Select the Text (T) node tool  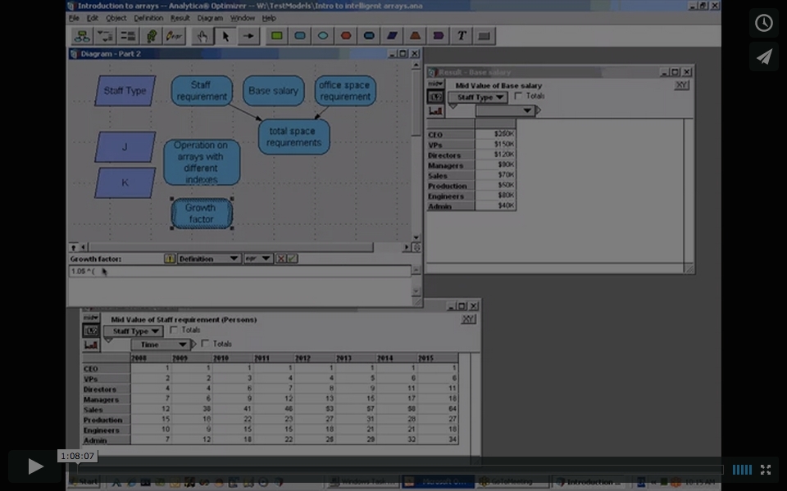[462, 36]
